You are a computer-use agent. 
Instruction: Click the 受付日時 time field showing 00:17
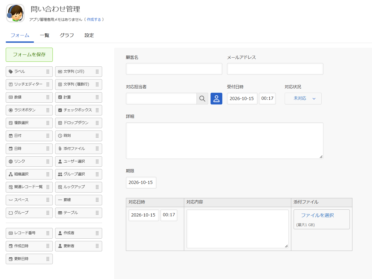pos(267,98)
